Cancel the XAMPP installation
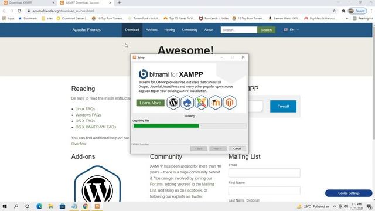 (237, 148)
